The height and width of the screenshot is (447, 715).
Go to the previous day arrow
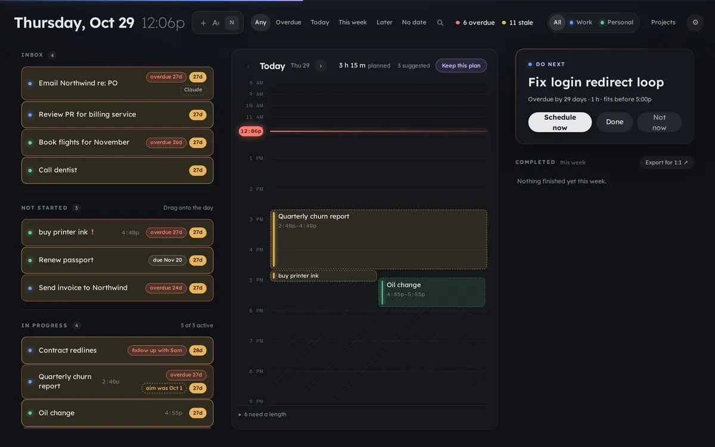pyautogui.click(x=248, y=66)
